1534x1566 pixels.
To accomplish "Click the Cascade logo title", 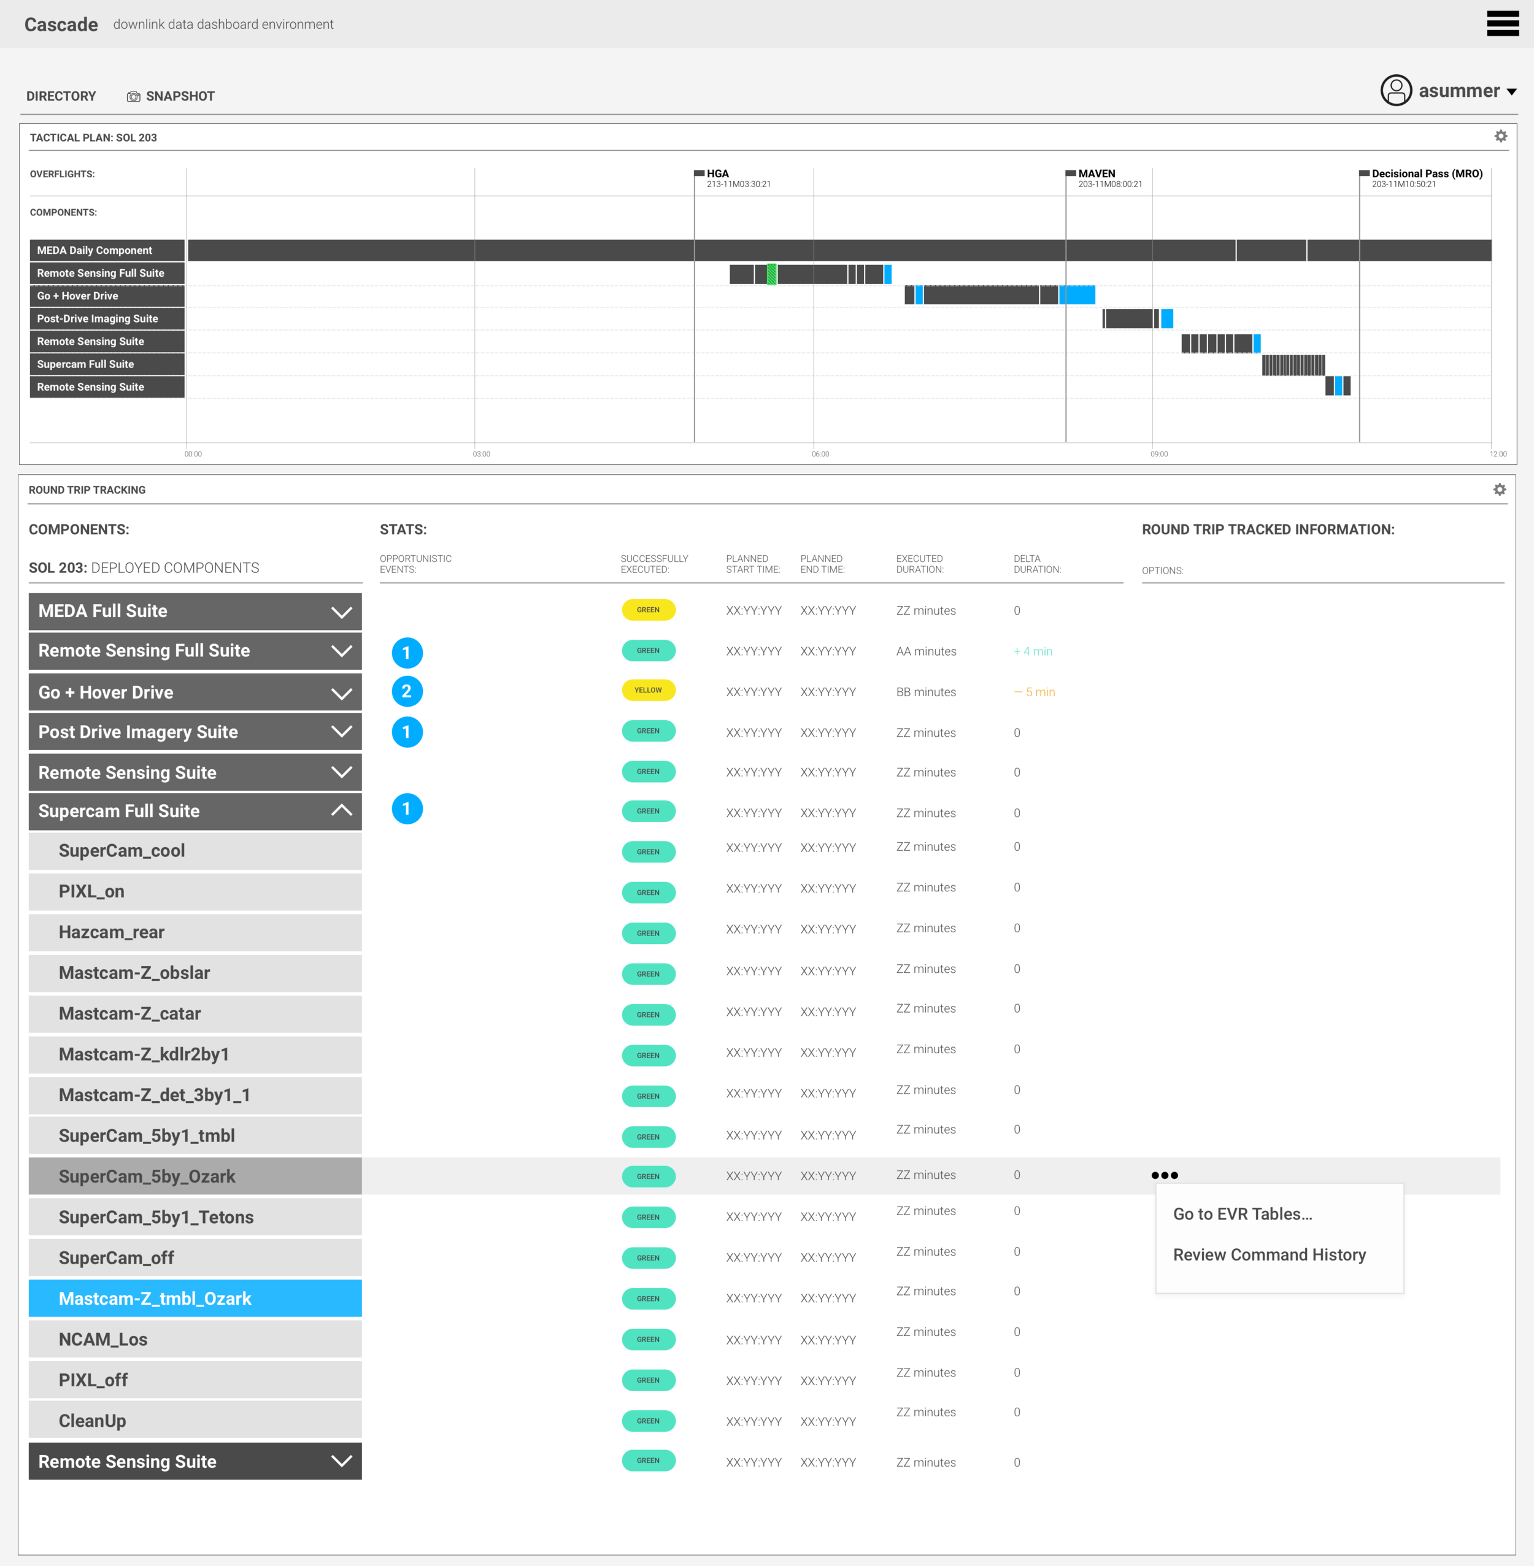I will tap(61, 24).
